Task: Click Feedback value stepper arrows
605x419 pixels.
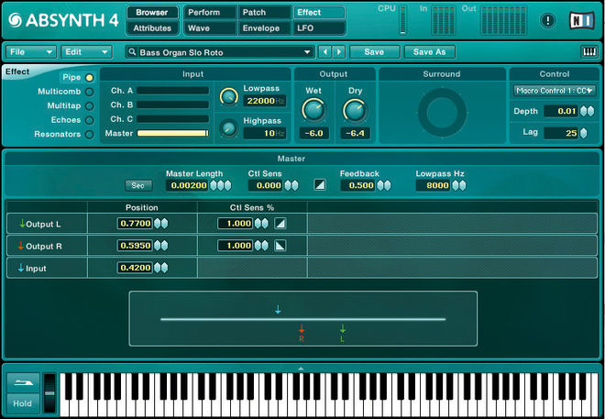Action: coord(383,185)
